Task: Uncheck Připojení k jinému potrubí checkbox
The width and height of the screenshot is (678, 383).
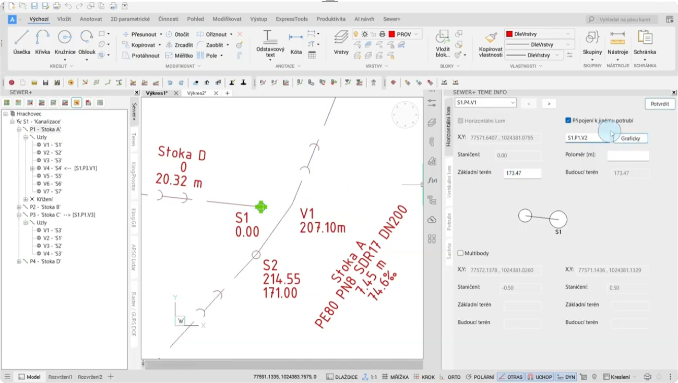Action: coord(568,121)
